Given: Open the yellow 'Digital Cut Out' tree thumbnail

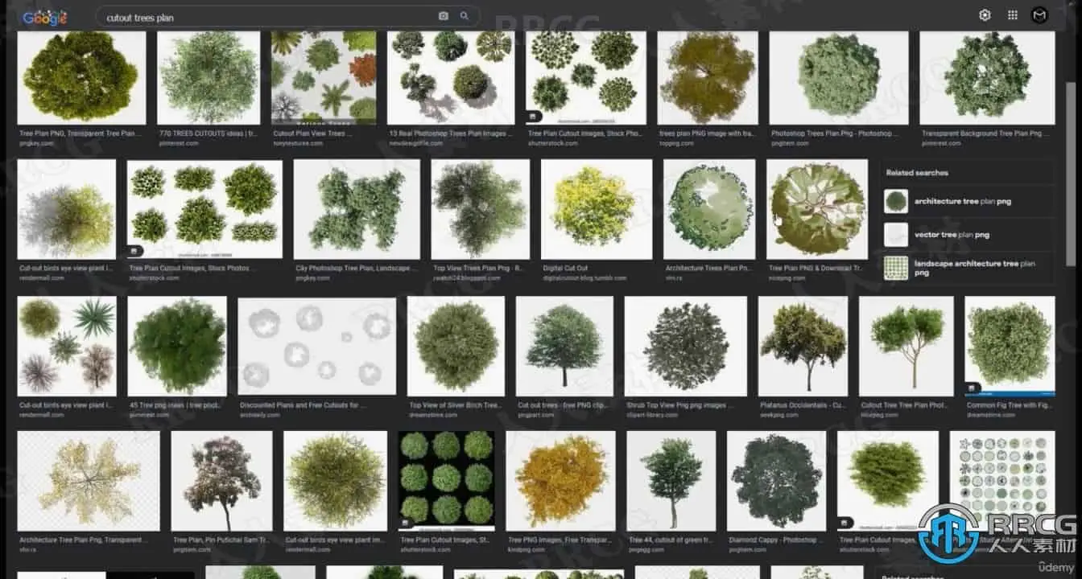Looking at the screenshot, I should (597, 209).
